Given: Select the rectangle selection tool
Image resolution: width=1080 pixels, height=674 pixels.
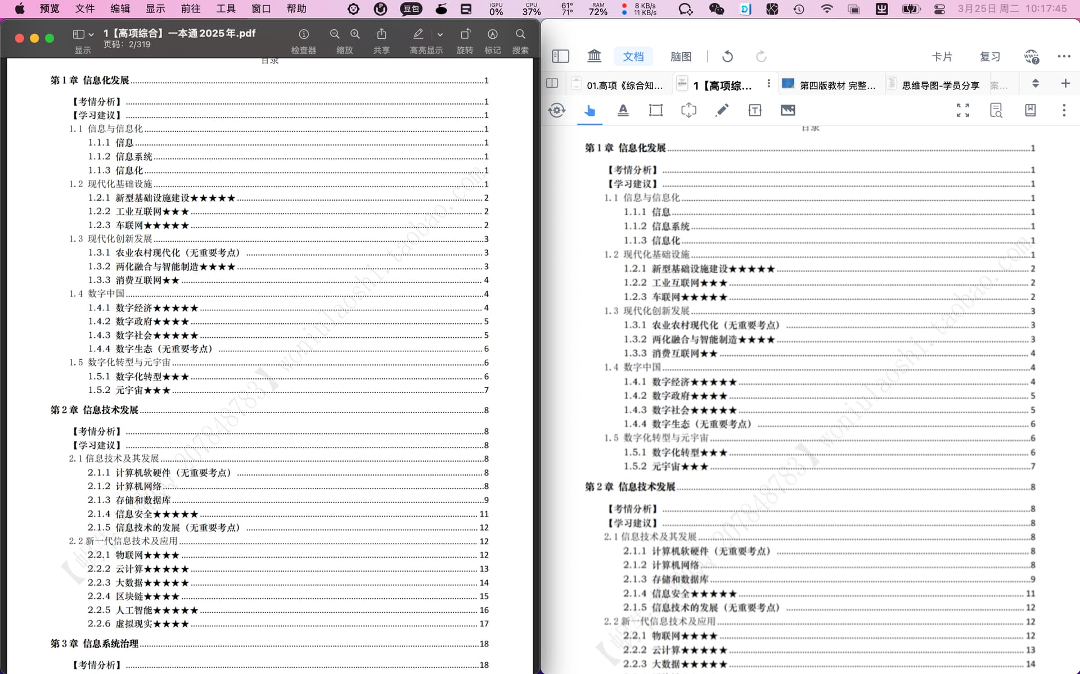Looking at the screenshot, I should tap(655, 110).
